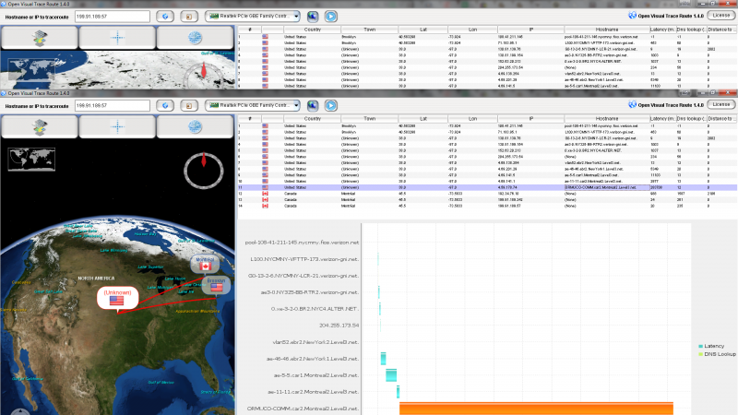The width and height of the screenshot is (738, 415).
Task: Sort by Lat column in front window table
Action: [423, 119]
